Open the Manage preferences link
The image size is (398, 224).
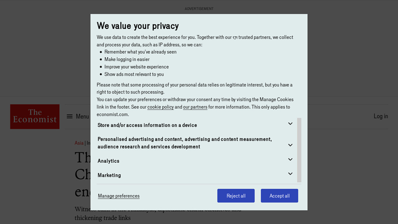[x=119, y=196]
